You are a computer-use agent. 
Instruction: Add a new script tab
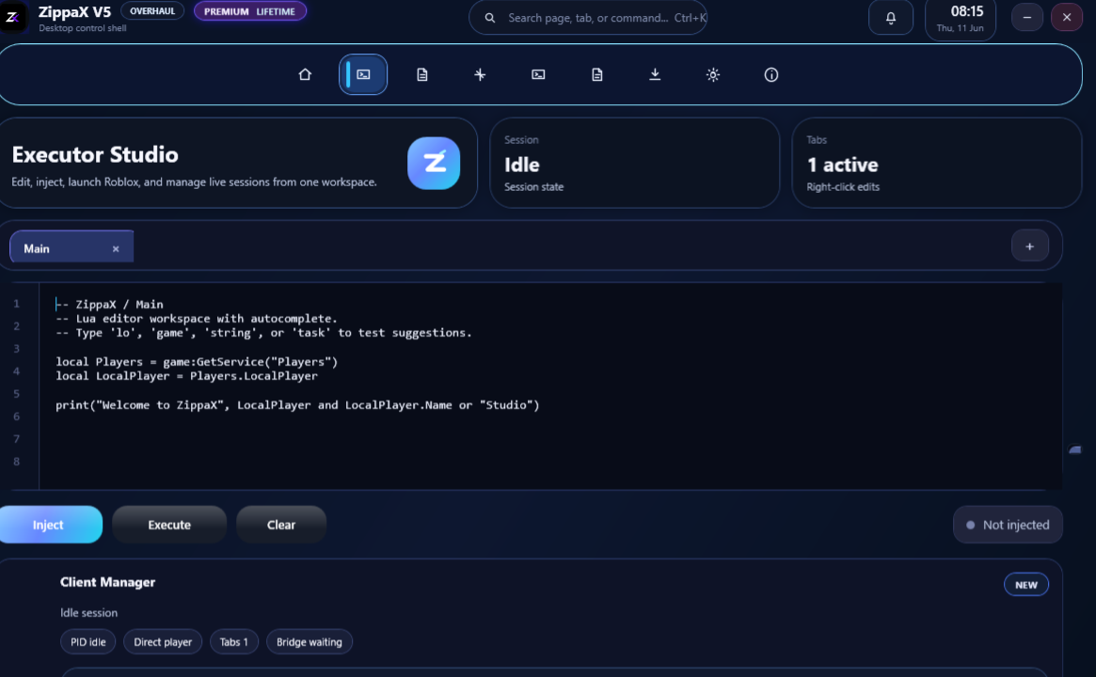(1029, 246)
